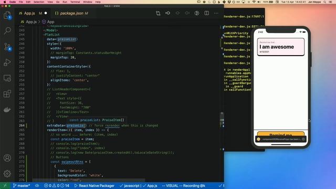Click the 'marginTop: 20,' code line
Viewport: 336px width, 189px height.
[63, 57]
